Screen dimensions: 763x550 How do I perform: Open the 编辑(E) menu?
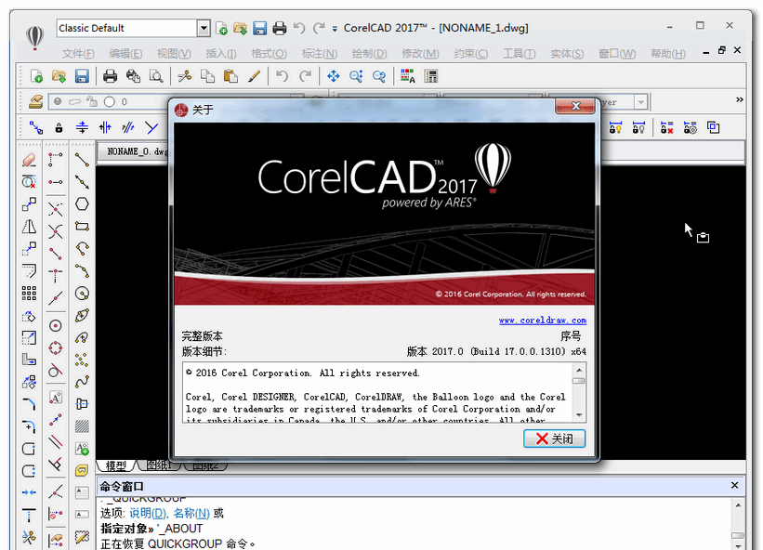coord(125,54)
